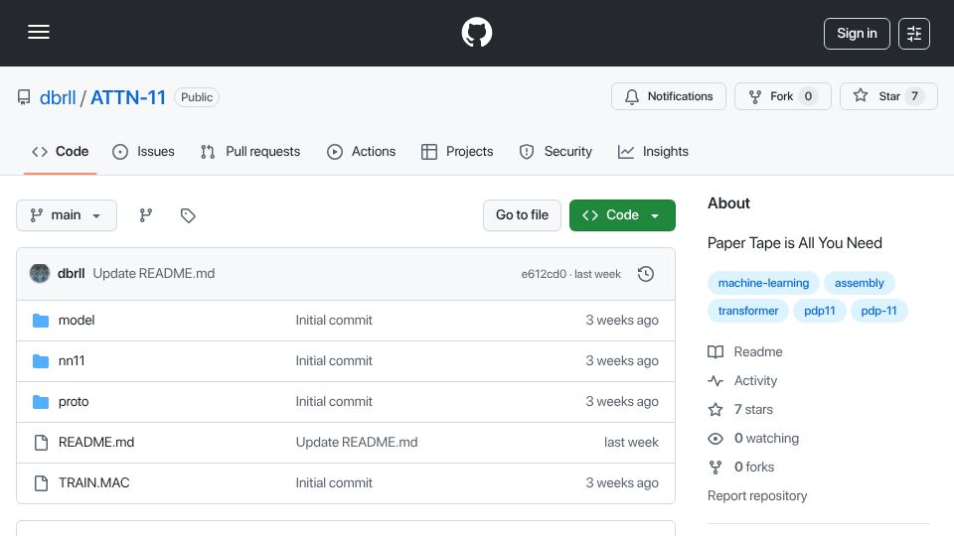Click the dbrll avatar in the commit row
The height and width of the screenshot is (536, 954).
coord(40,274)
